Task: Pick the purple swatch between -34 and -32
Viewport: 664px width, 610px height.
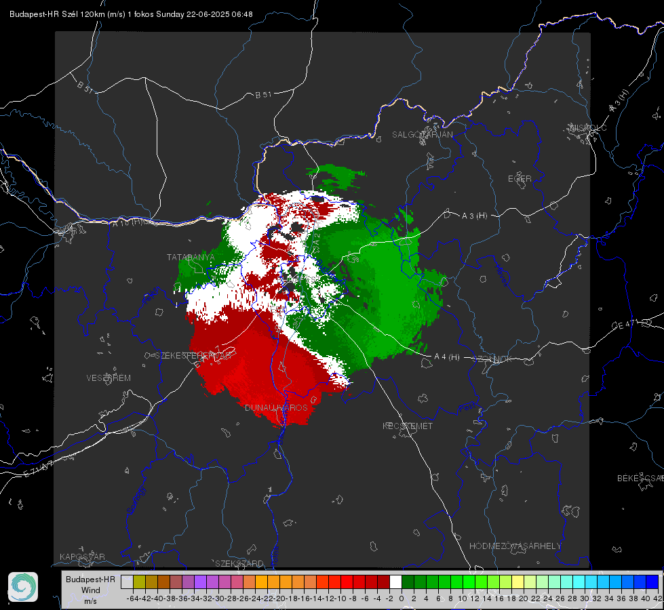Action: [x=200, y=582]
